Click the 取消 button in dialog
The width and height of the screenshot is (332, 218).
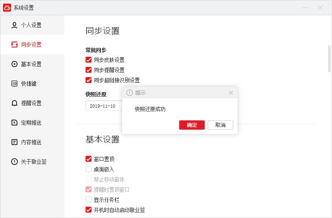[220, 125]
